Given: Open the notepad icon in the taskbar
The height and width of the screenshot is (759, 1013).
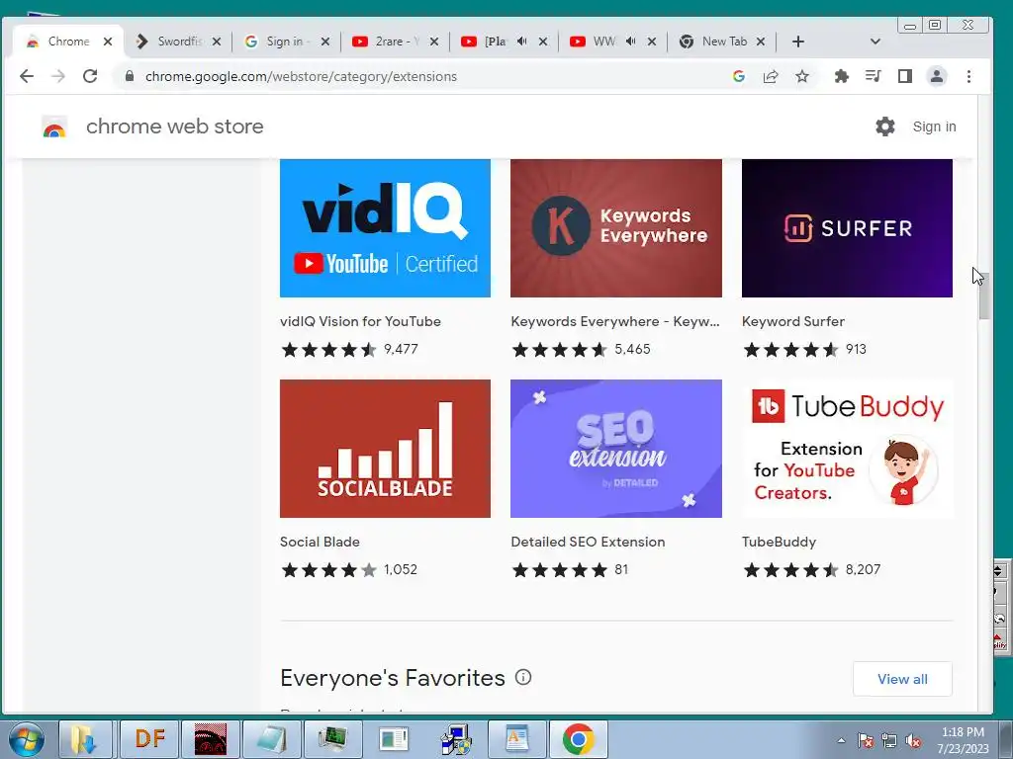Looking at the screenshot, I should tap(271, 739).
